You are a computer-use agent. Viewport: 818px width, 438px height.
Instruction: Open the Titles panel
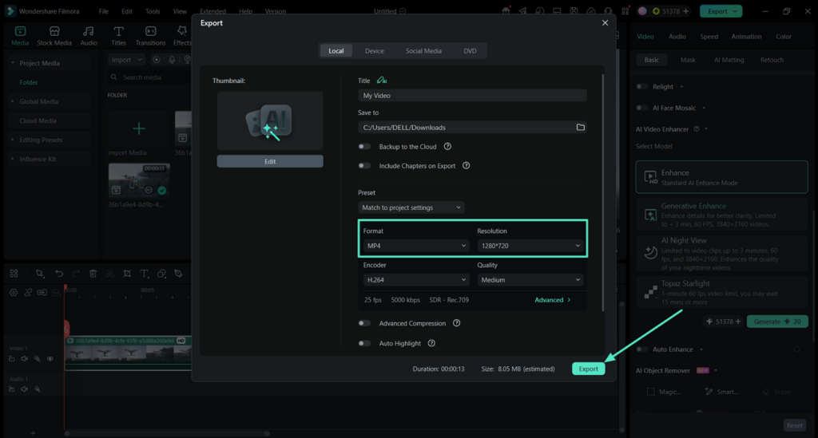click(118, 35)
